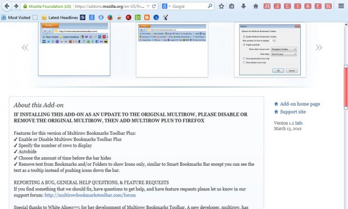Click the 'REPORTING A BUG' heading line
Screen dimensions: 348x209
pos(91,183)
